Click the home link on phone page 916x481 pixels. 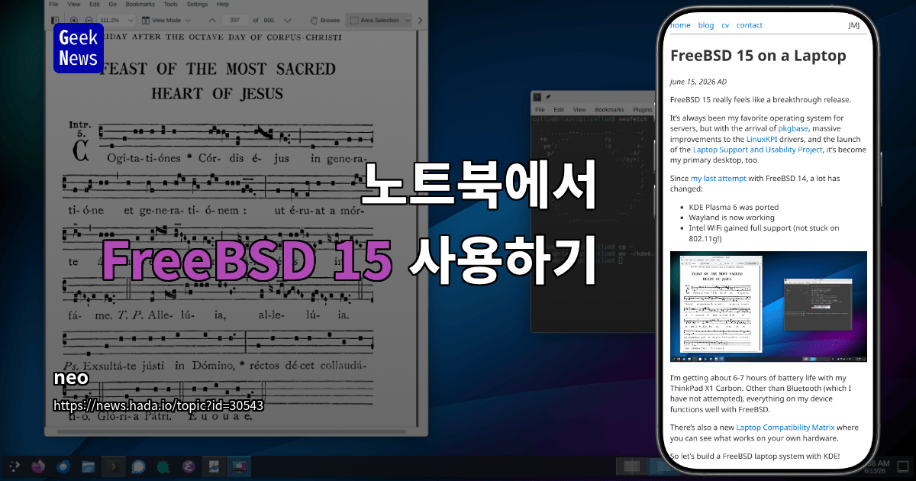(680, 25)
